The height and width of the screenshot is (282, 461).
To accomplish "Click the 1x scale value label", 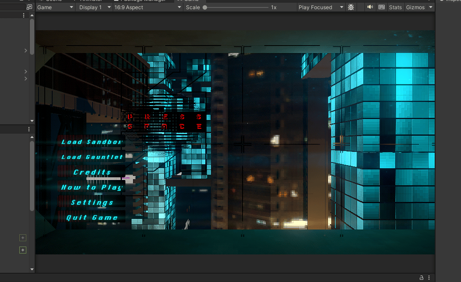I will point(274,7).
